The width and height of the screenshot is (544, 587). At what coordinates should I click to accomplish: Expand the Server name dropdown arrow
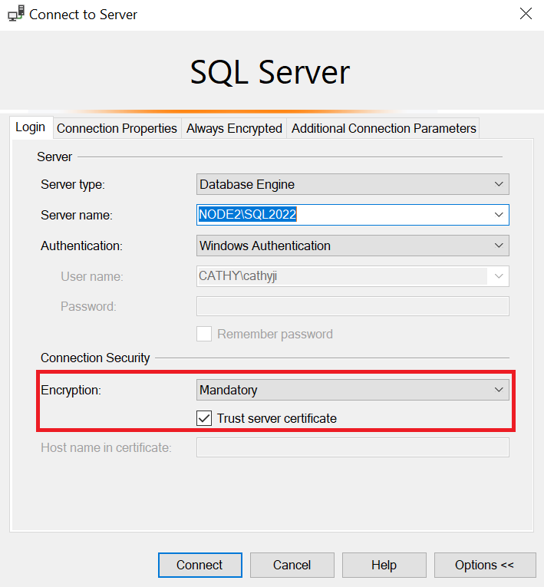(499, 215)
